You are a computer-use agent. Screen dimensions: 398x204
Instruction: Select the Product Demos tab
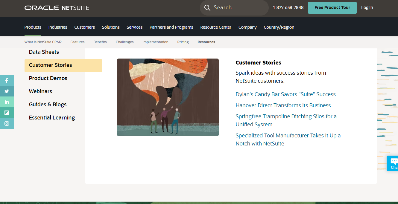tap(48, 78)
